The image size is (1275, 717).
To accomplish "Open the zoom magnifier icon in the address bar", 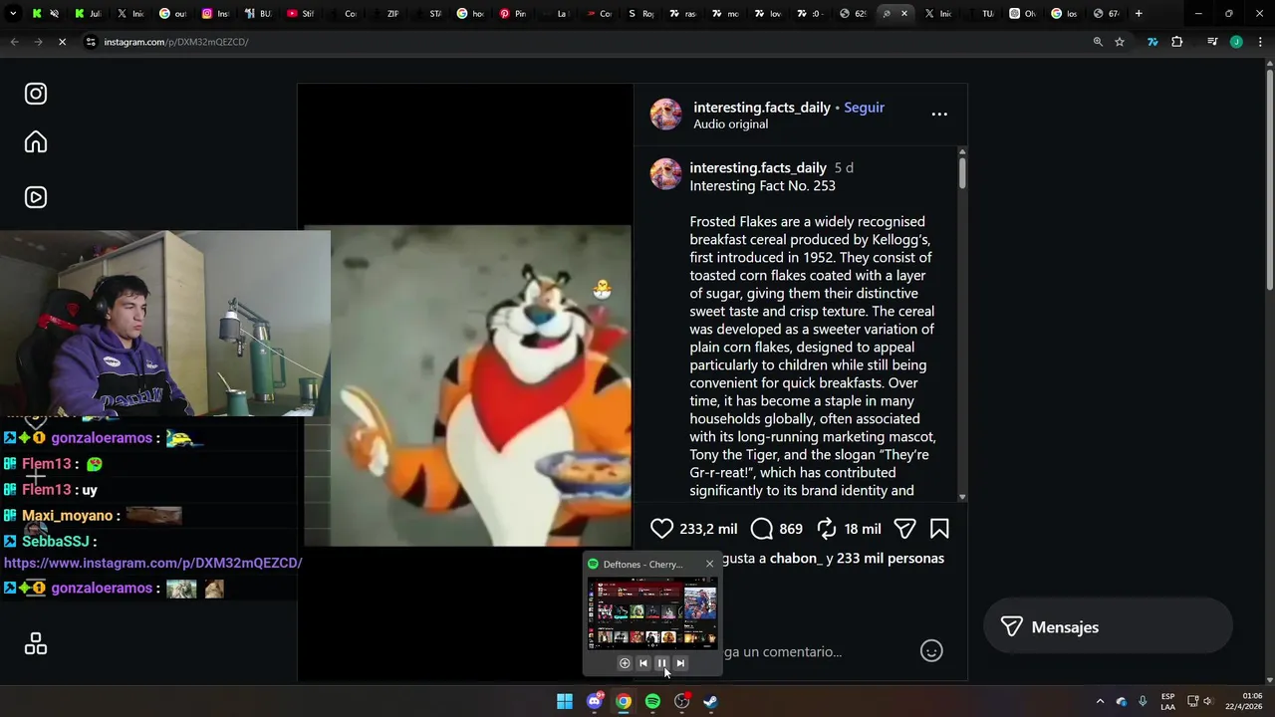I will 1098,42.
